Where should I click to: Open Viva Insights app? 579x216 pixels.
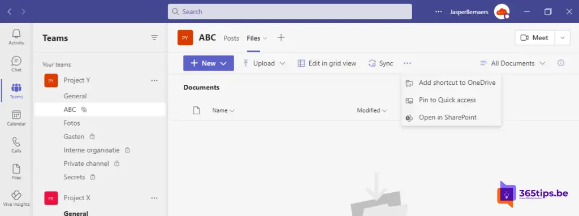(16, 198)
